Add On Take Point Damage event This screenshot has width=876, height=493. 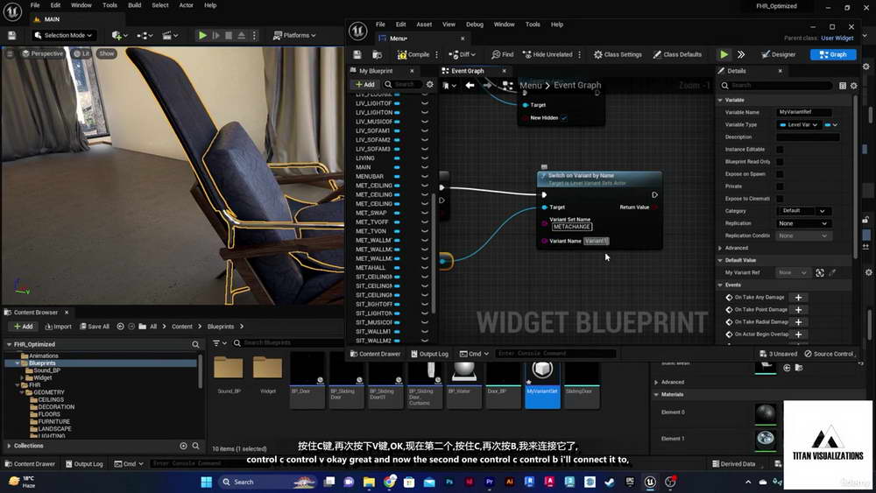[798, 309]
